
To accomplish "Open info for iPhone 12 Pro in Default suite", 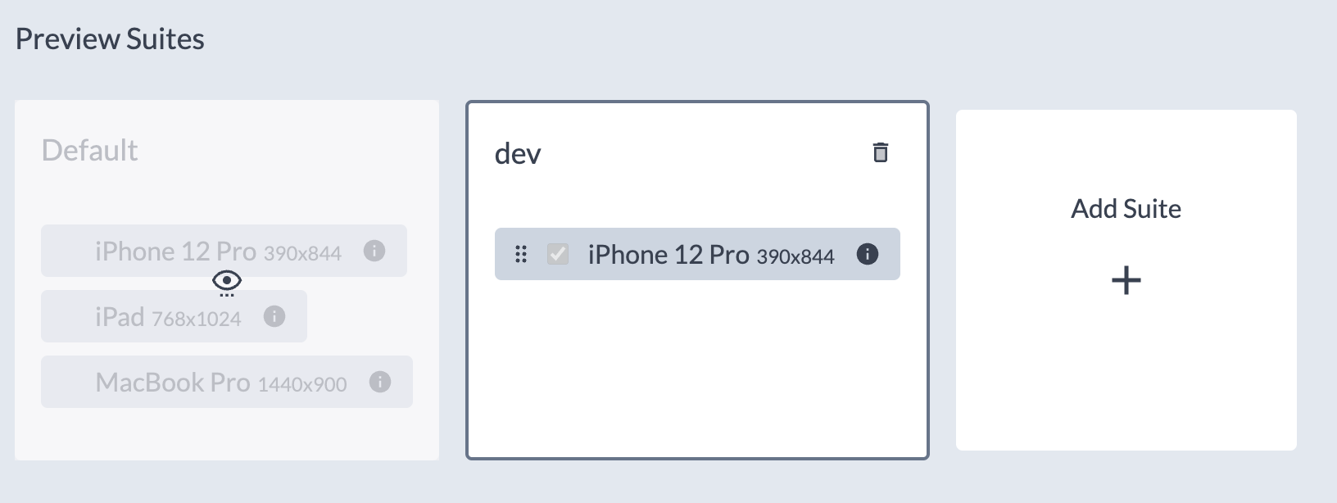I will coord(374,251).
